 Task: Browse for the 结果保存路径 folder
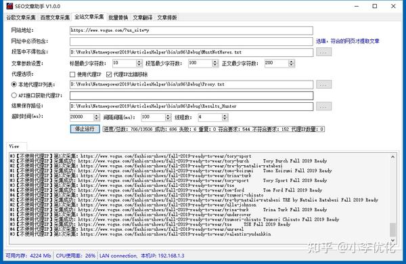pyautogui.click(x=323, y=106)
